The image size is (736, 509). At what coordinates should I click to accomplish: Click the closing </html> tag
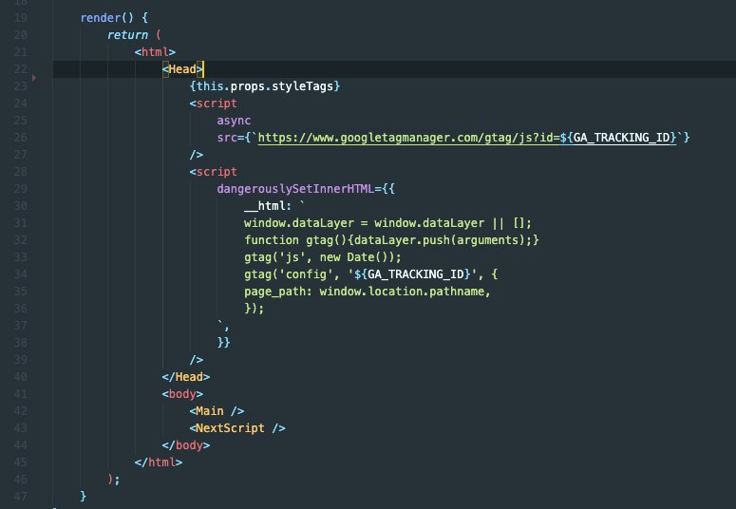pyautogui.click(x=159, y=462)
